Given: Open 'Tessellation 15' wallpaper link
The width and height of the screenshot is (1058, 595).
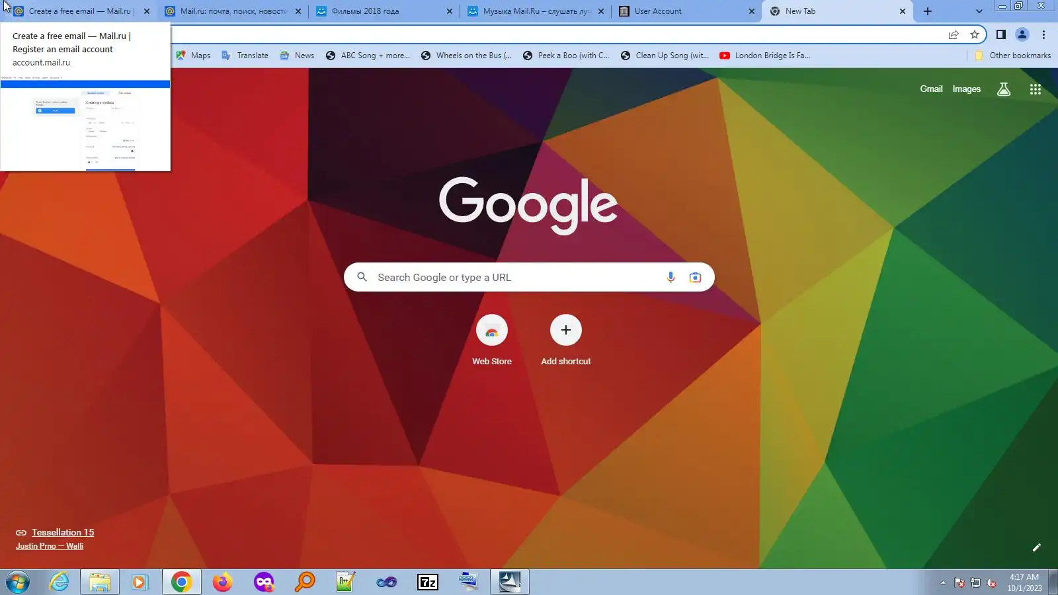Looking at the screenshot, I should [63, 533].
